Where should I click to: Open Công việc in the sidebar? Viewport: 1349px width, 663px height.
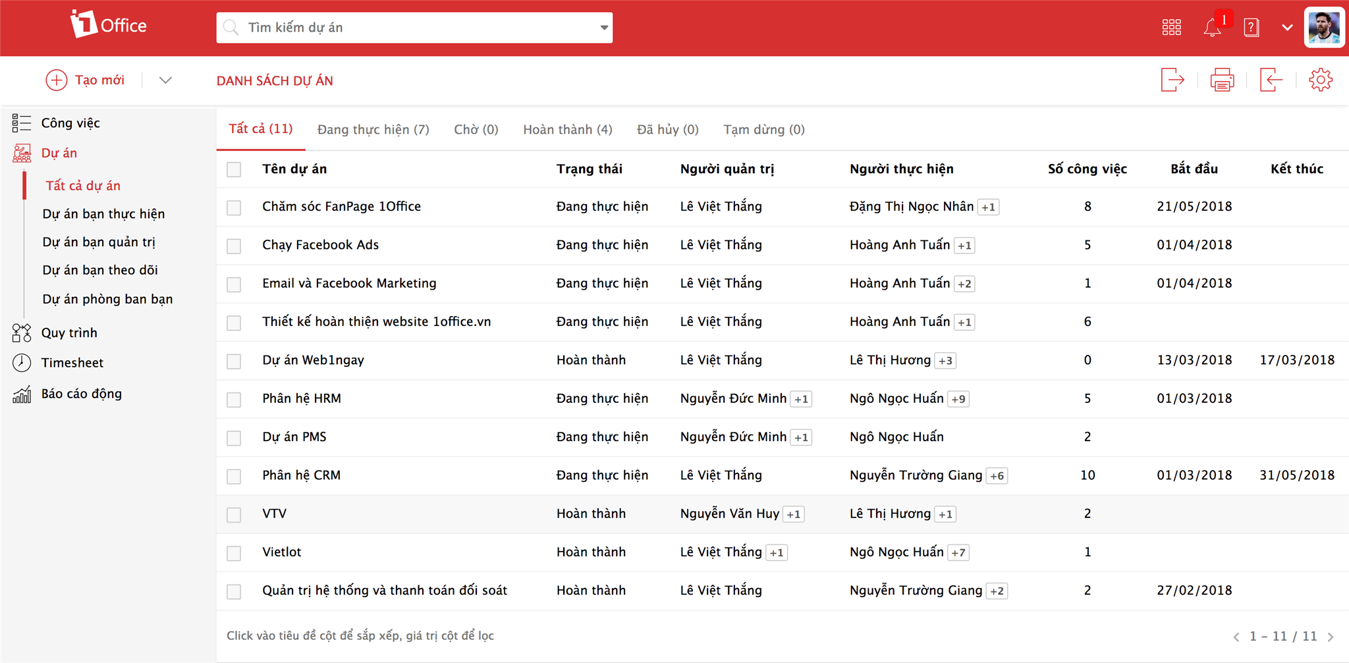point(70,123)
